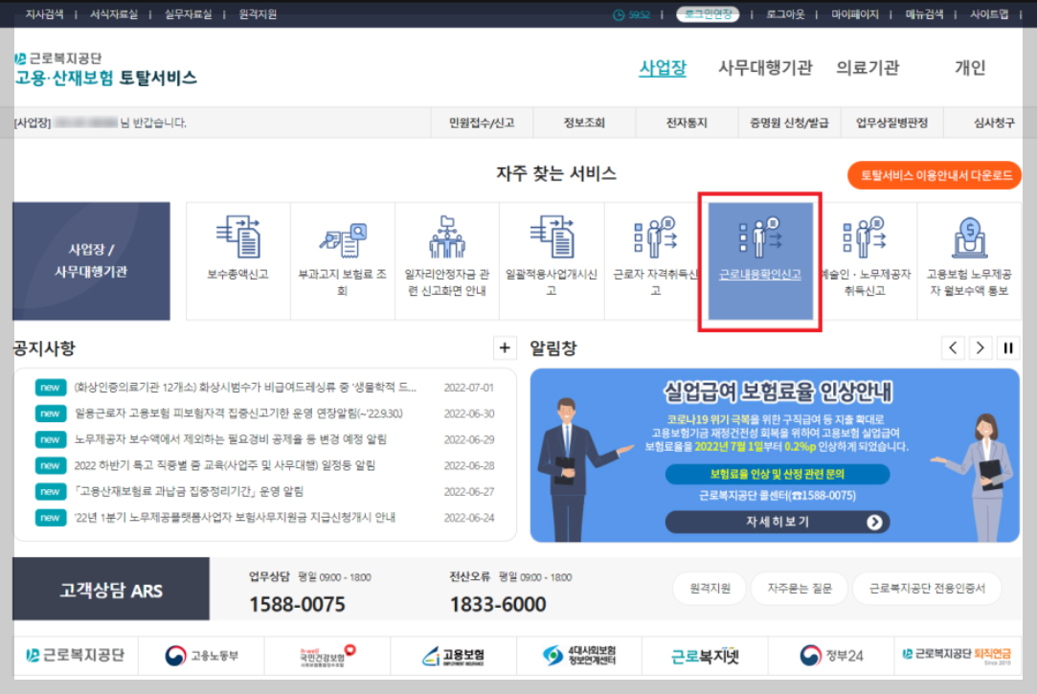Screen dimensions: 1037x694
Task: Click 고용보험 노무제공자 월보수액 통보 icon
Action: tap(969, 260)
